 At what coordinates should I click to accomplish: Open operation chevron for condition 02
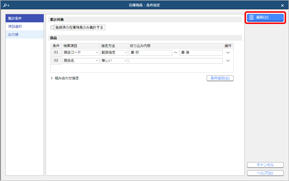click(x=228, y=61)
